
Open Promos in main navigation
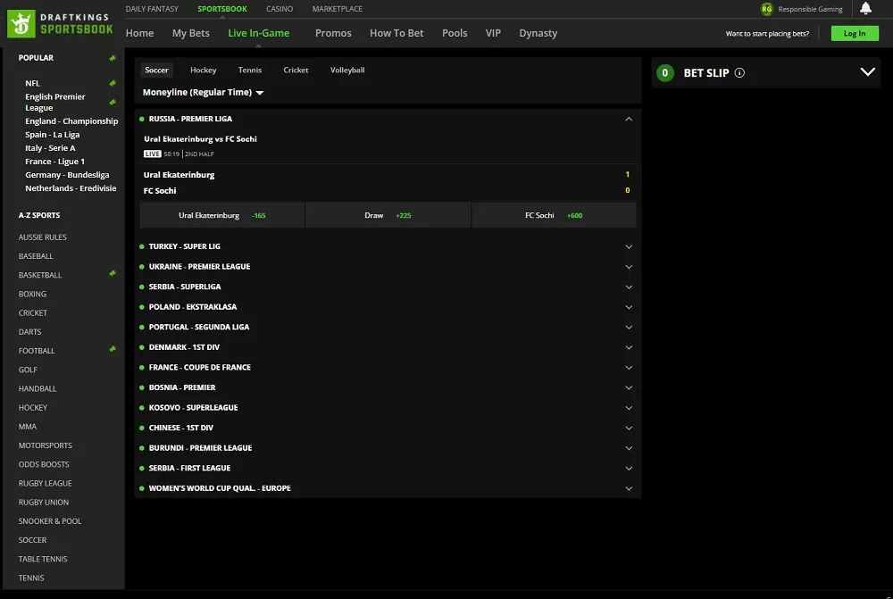[333, 33]
